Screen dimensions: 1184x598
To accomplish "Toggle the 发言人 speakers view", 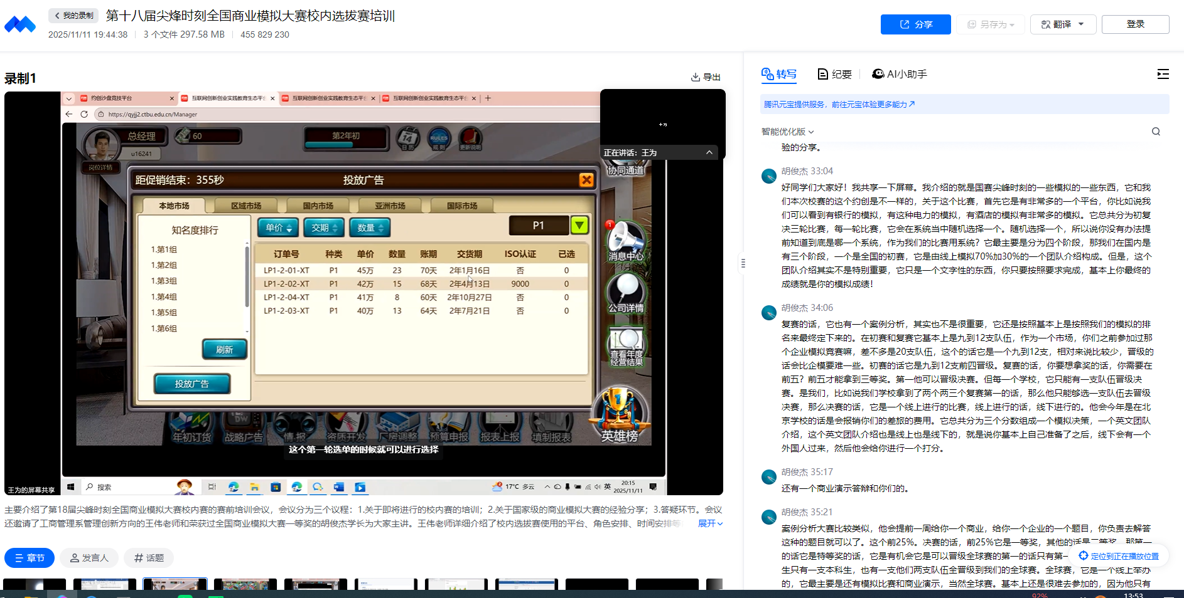I will [x=89, y=558].
